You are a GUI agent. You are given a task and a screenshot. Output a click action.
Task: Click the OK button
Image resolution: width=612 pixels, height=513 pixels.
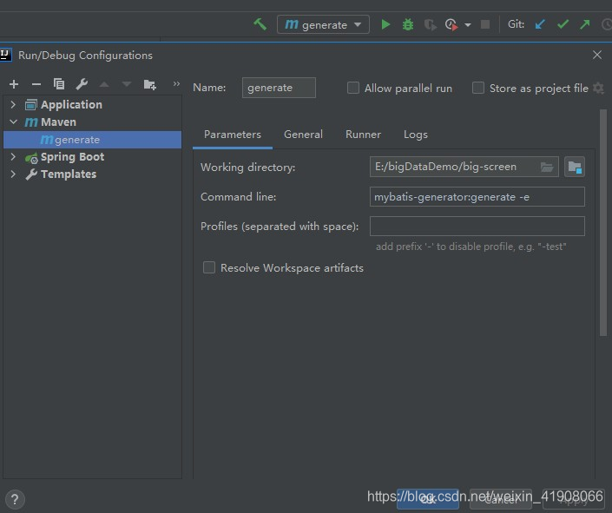[428, 499]
